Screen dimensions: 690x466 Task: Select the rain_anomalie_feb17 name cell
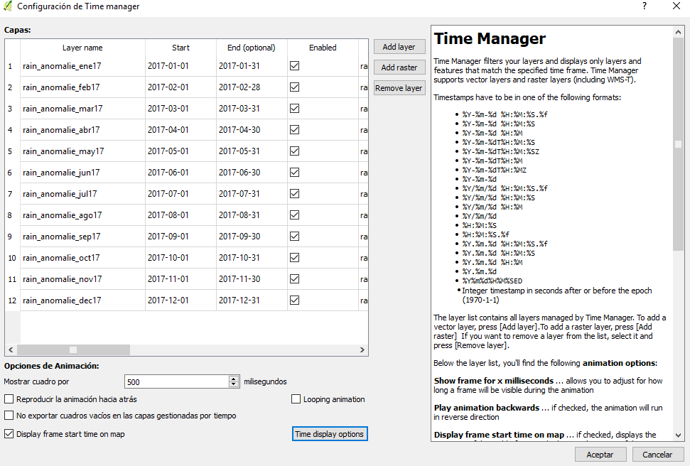(82, 87)
